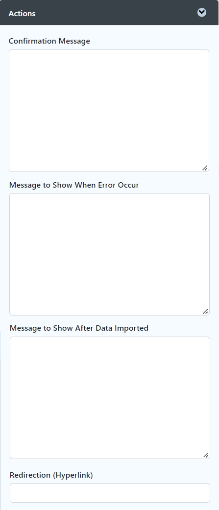Click the Message to Show After Data Imported label

tap(79, 328)
